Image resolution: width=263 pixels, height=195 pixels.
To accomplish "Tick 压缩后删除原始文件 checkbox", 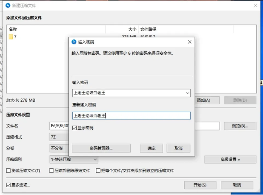I will point(51,171).
